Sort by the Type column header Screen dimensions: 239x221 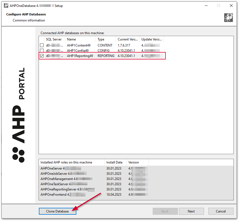pyautogui.click(x=106, y=39)
